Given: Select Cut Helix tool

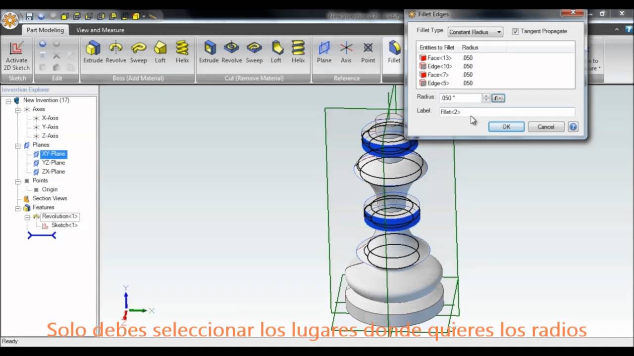Looking at the screenshot, I should click(298, 52).
